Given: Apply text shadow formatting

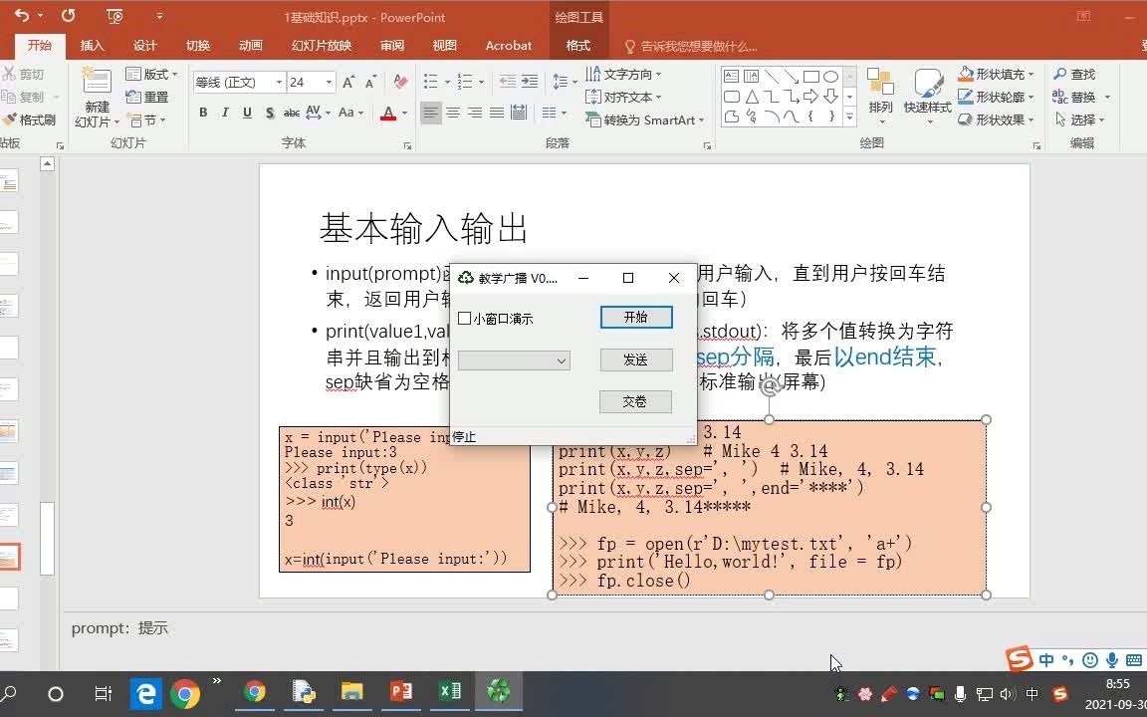Looking at the screenshot, I should point(269,113).
